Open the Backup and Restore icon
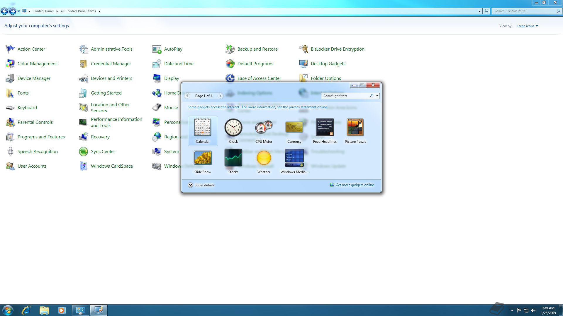This screenshot has height=316, width=563. pos(230,49)
